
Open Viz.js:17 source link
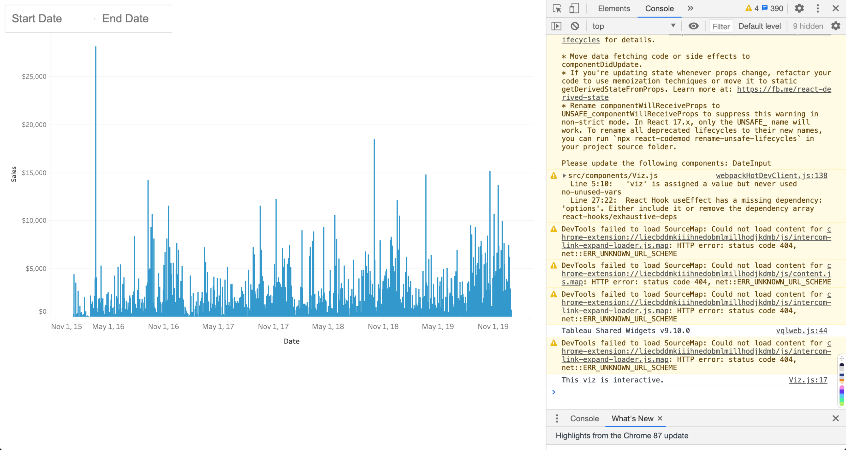(x=808, y=380)
